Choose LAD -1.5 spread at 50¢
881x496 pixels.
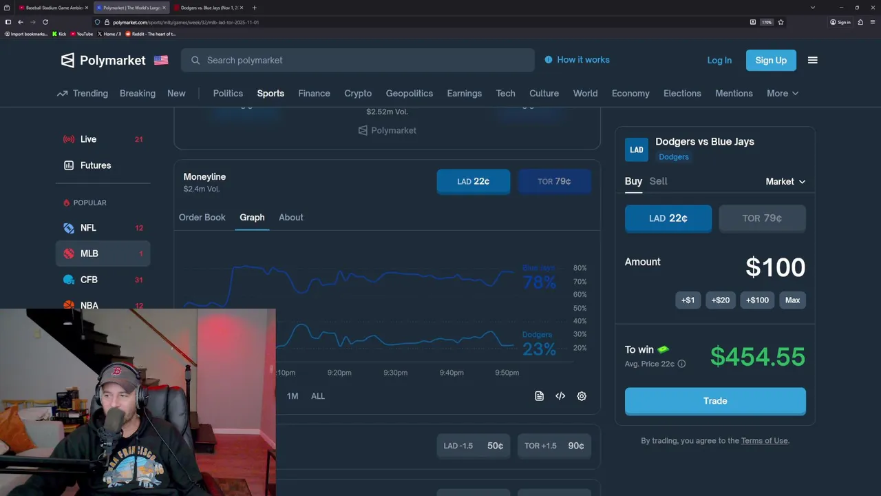474,446
